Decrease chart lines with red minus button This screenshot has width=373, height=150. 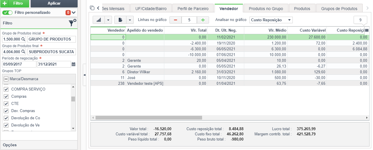(x=176, y=20)
